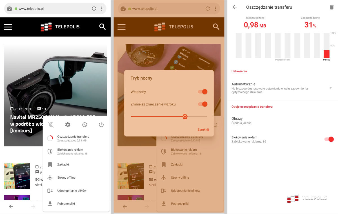Tap power exit icon in left popup menu
The image size is (338, 214).
tap(101, 125)
